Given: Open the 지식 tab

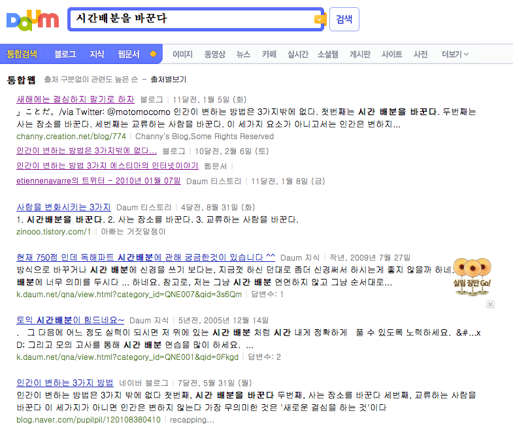Looking at the screenshot, I should coord(97,54).
